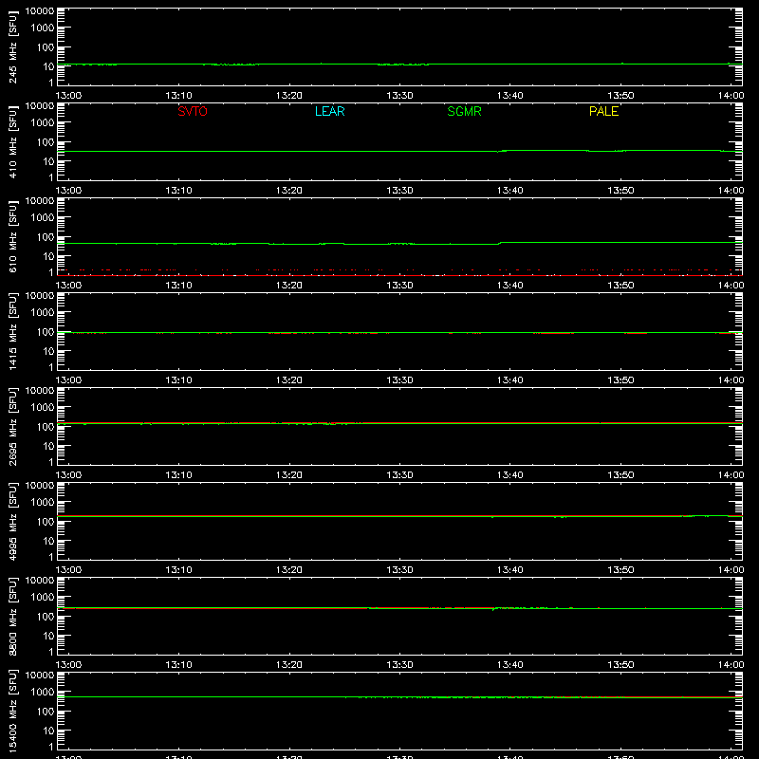Click the 100 tick of 610 MHz panel

(x=46, y=237)
